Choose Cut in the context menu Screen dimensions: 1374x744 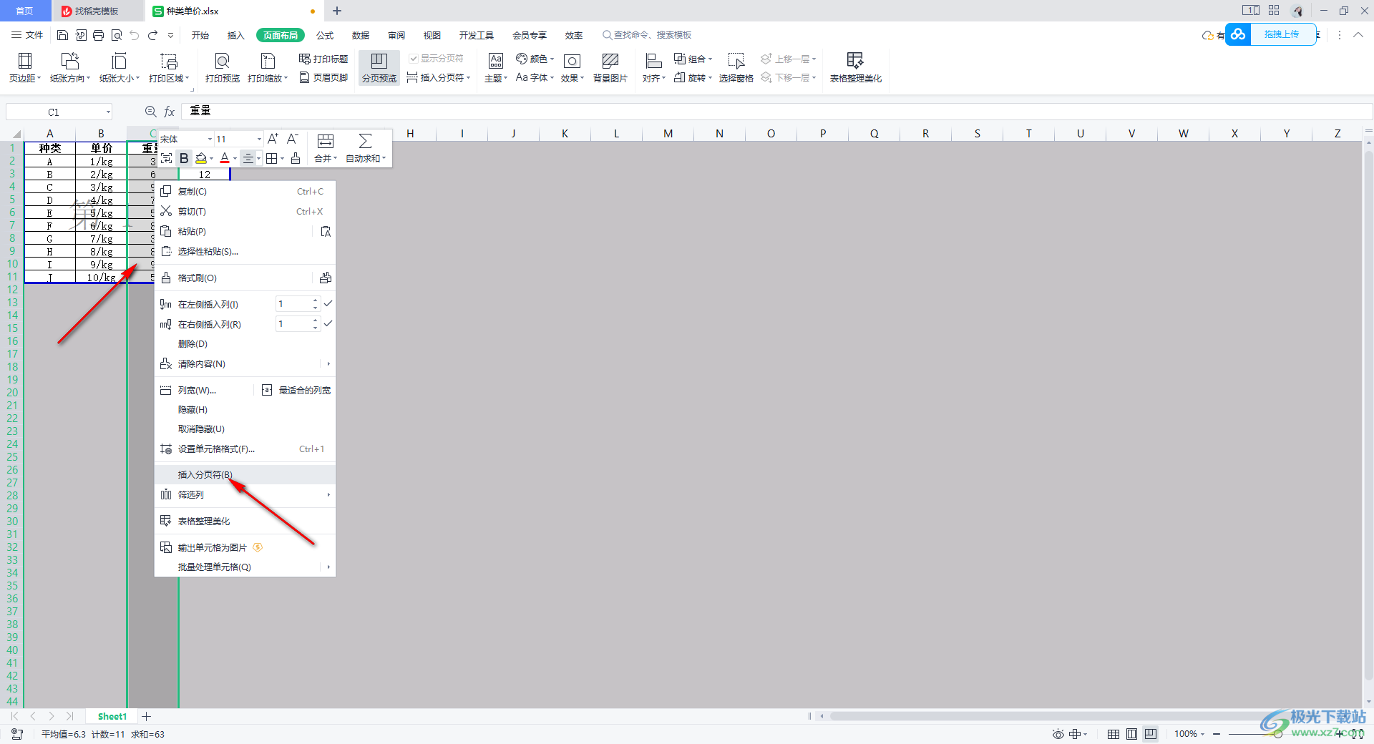tap(245, 212)
